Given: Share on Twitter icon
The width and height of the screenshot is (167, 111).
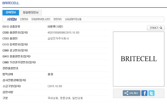Looking at the screenshot, I should coord(151,93).
